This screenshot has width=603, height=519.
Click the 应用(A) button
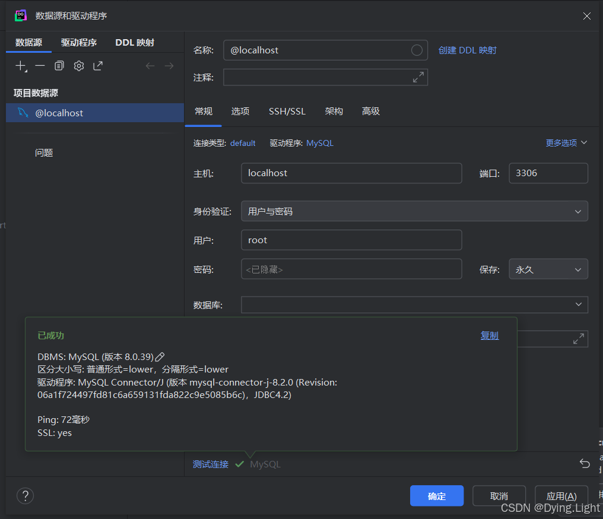click(561, 496)
